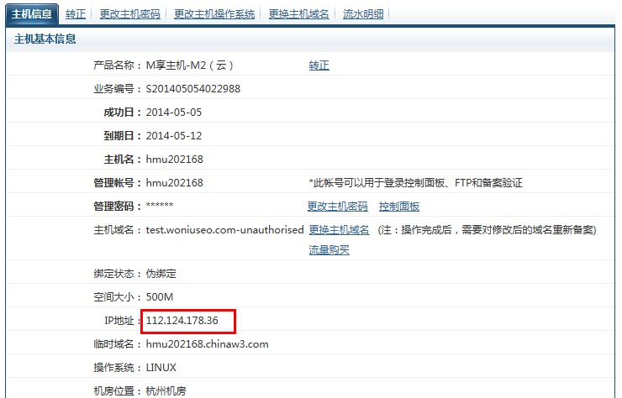Click the highlighted IP address 112.124.178.36
The width and height of the screenshot is (622, 398).
coord(182,321)
